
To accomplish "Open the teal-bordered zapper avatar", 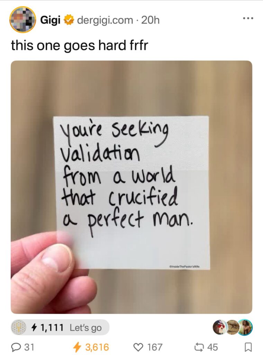I will click(x=246, y=327).
